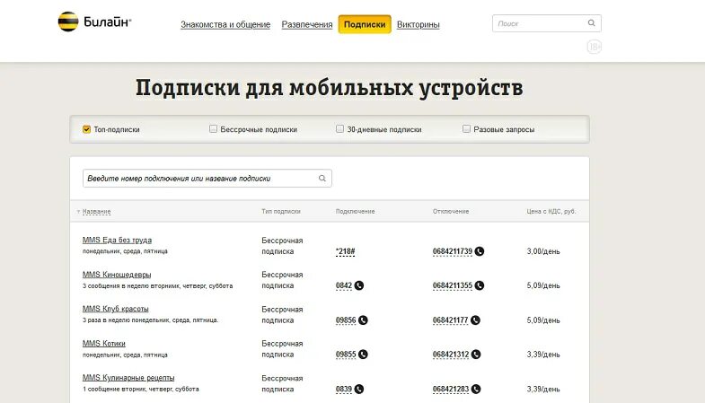The width and height of the screenshot is (705, 403).
Task: Click the 0842 connection number
Action: (344, 285)
